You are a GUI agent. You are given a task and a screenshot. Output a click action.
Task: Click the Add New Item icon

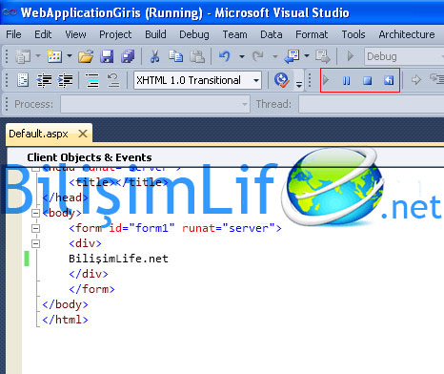[54, 56]
